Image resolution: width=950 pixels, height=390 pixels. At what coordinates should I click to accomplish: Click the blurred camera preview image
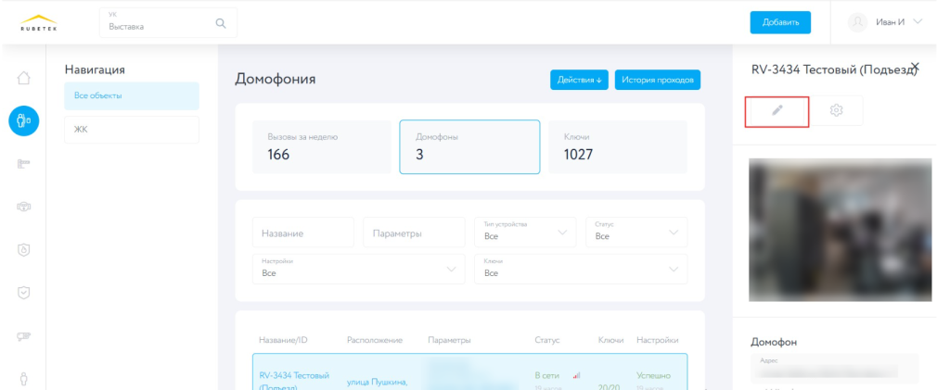pyautogui.click(x=841, y=230)
